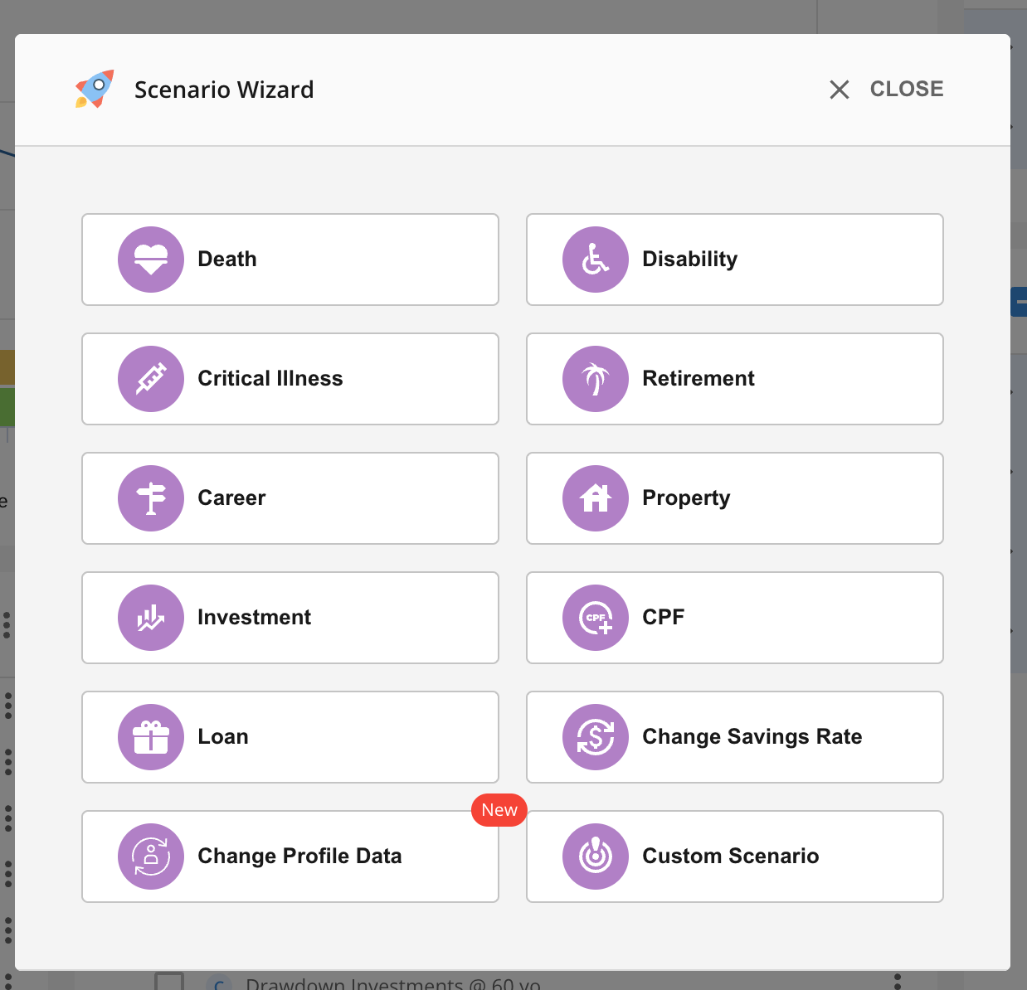Click the rocket icon in wizard header
Screen dimensions: 1027x990
click(x=95, y=89)
